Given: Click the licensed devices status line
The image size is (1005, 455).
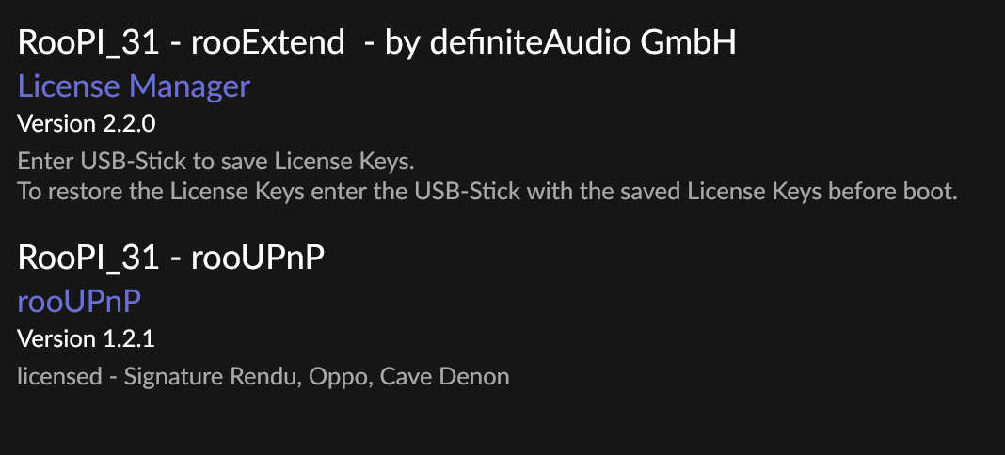Looking at the screenshot, I should point(263,377).
